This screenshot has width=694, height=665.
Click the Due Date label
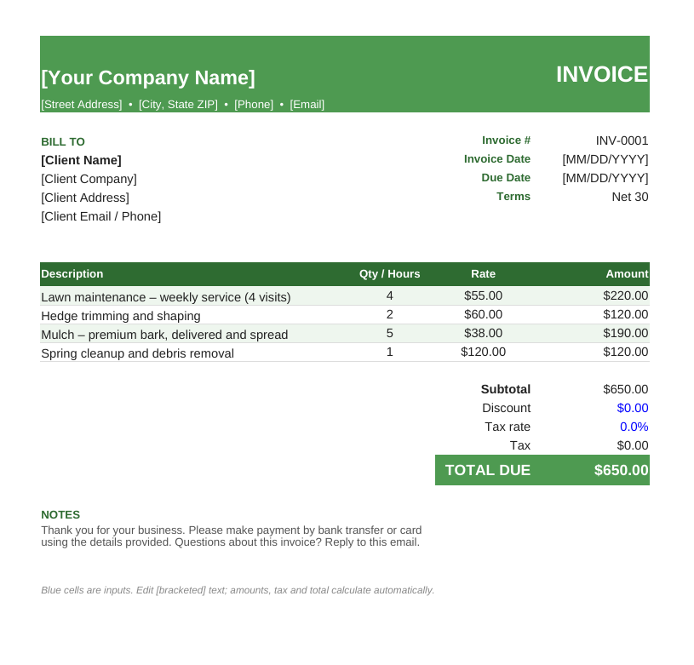pyautogui.click(x=506, y=177)
